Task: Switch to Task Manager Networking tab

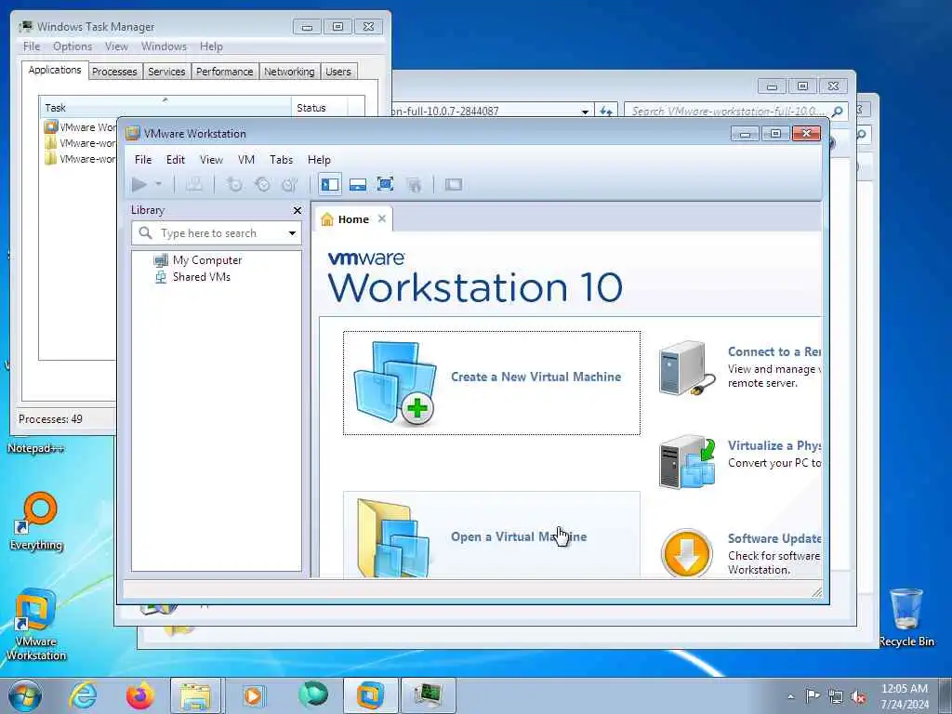Action: point(289,71)
